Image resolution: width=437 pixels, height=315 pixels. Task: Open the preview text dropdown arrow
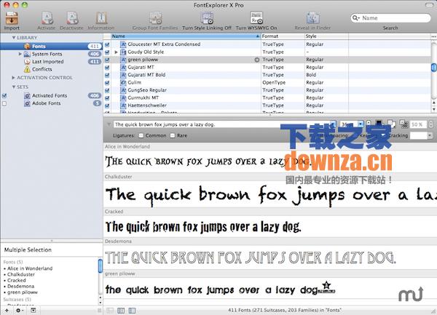[333, 124]
